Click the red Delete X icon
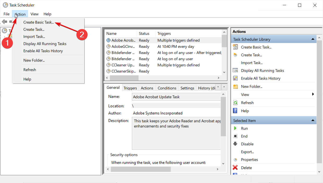Image resolution: width=323 pixels, height=183 pixels. coord(235,168)
